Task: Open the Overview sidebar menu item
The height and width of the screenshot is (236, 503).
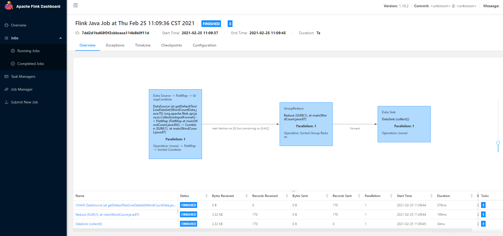Action: (x=33, y=25)
